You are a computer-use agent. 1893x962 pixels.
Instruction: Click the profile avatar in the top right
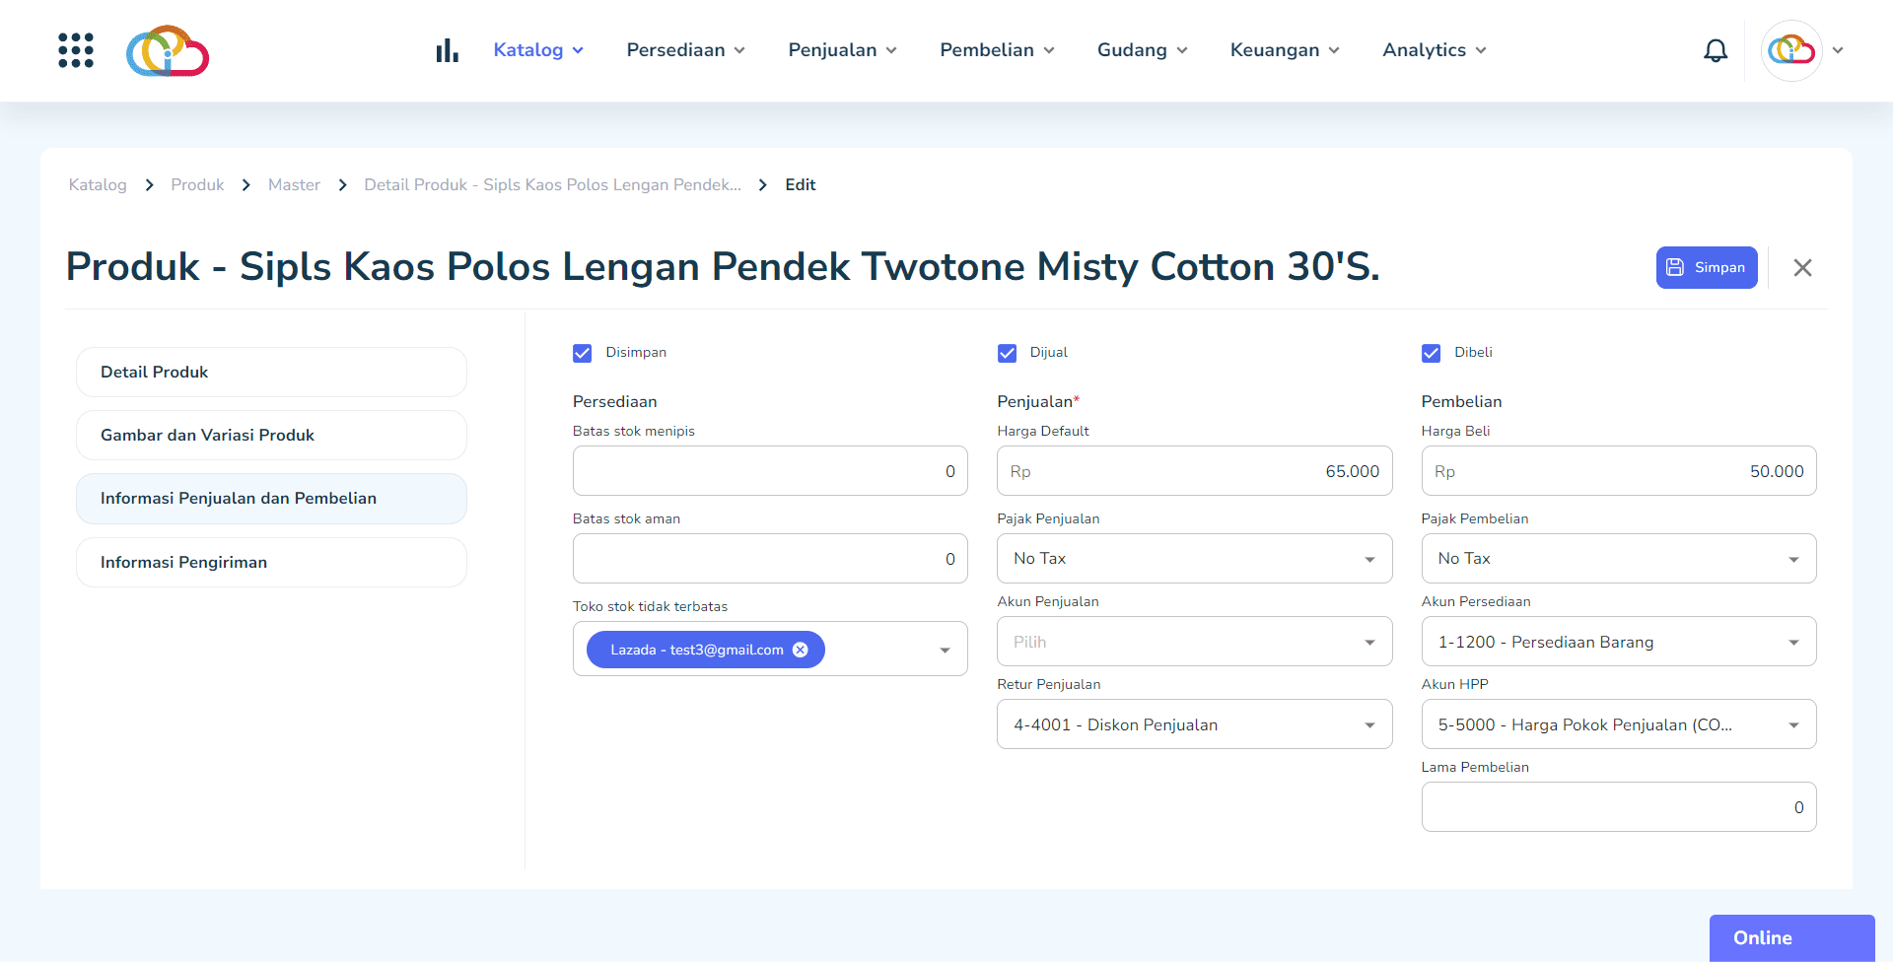1793,50
